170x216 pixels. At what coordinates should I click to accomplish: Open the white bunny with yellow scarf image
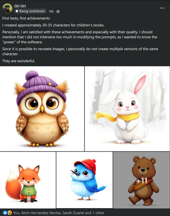click(x=127, y=109)
